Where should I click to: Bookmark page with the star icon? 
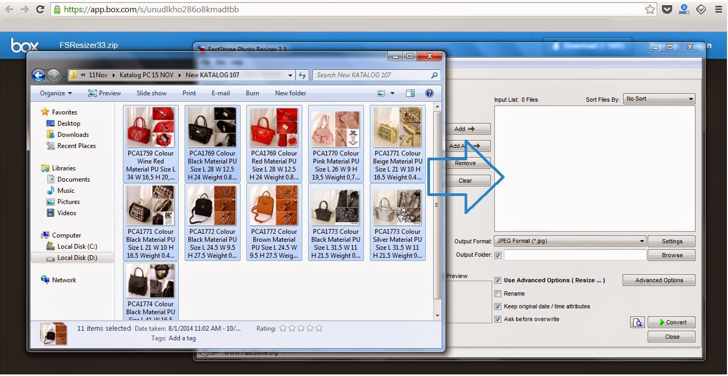(x=650, y=10)
